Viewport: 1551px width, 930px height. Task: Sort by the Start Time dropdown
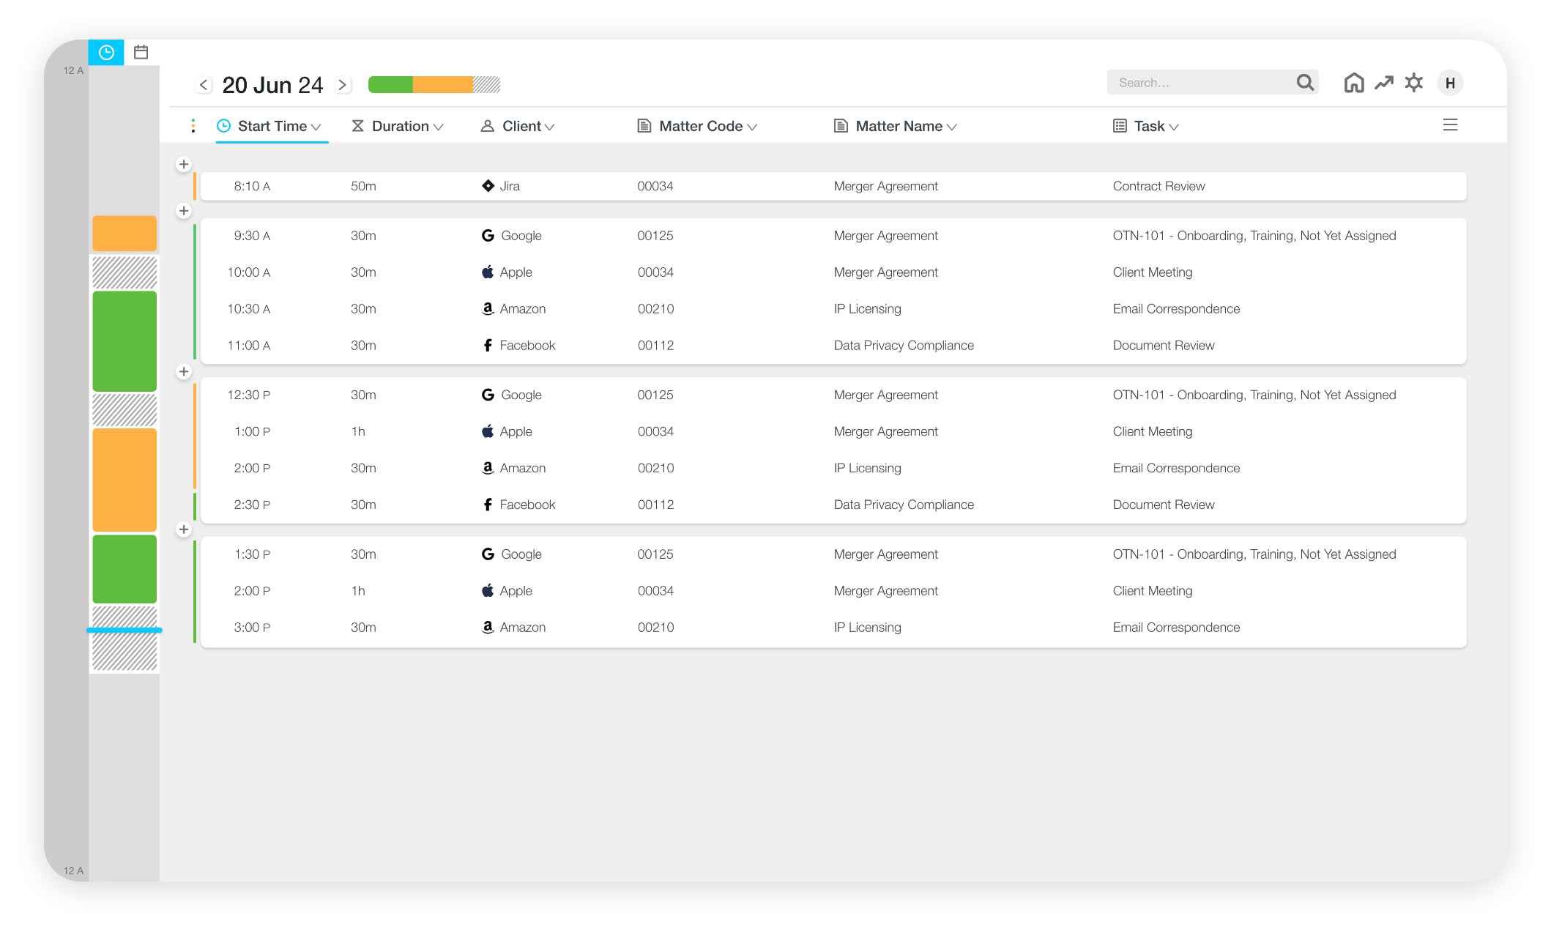[x=272, y=126]
